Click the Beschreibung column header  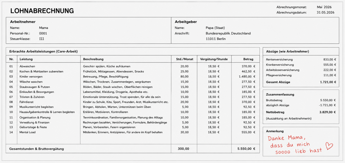click(93, 59)
